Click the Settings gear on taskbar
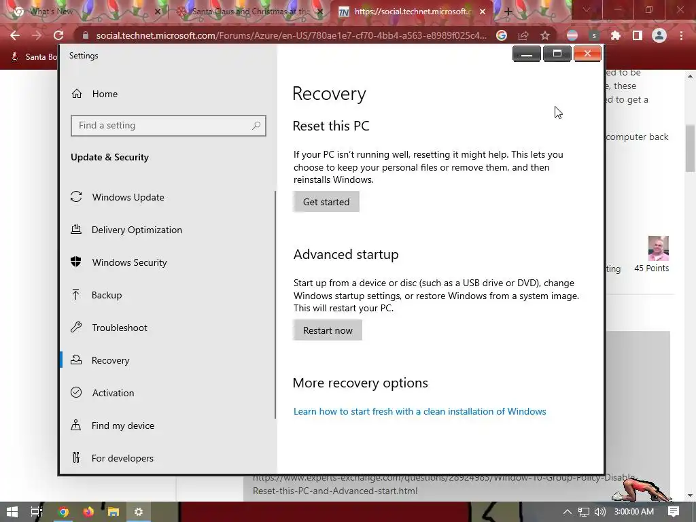Viewport: 696px width, 522px height. (139, 512)
